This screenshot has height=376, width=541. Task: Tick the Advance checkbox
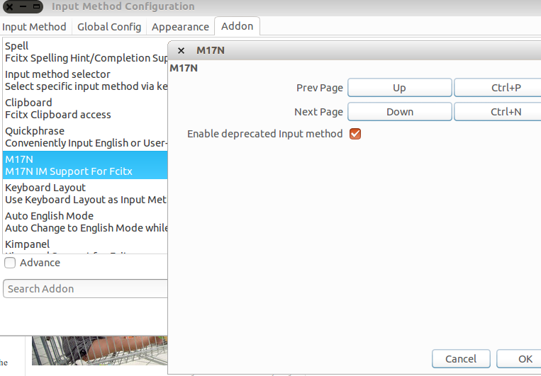point(10,263)
